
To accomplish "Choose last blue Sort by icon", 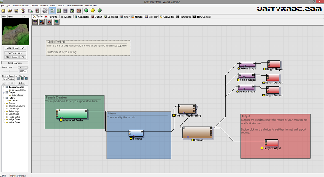I will click(26, 78).
